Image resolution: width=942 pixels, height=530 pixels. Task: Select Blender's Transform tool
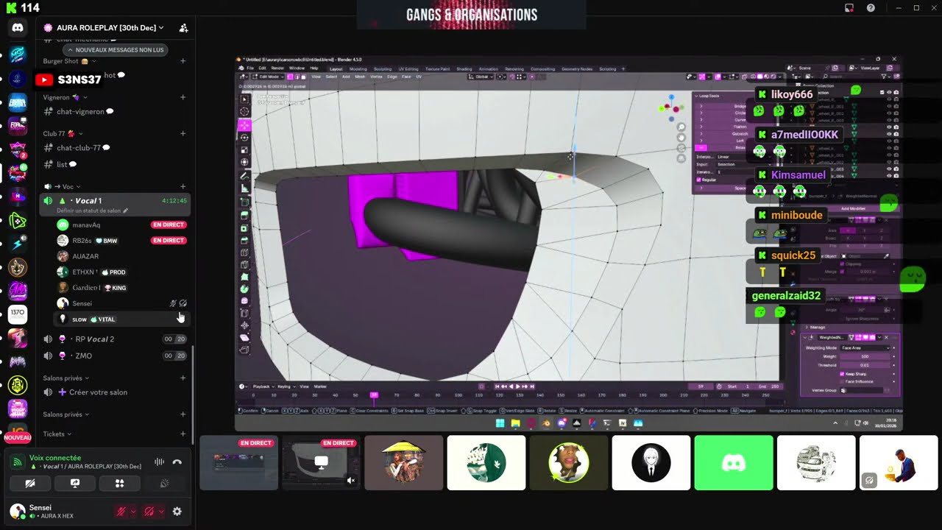pyautogui.click(x=244, y=162)
